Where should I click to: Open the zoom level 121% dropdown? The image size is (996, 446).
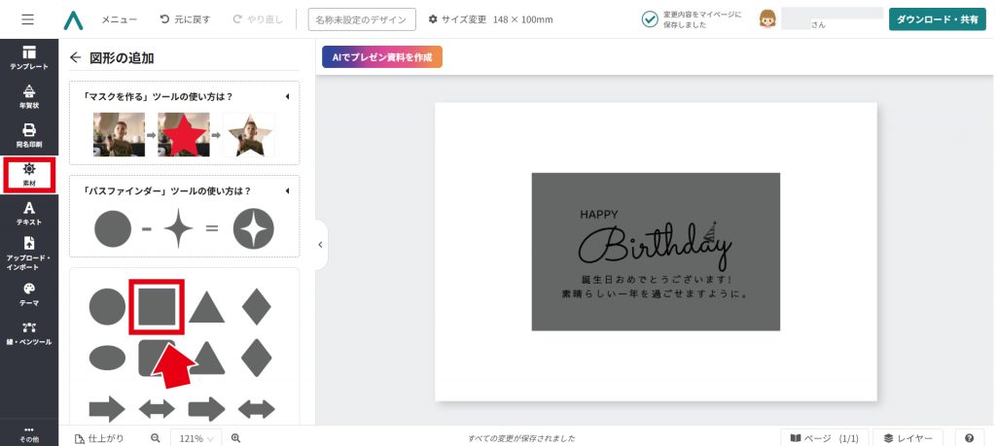[x=196, y=438]
